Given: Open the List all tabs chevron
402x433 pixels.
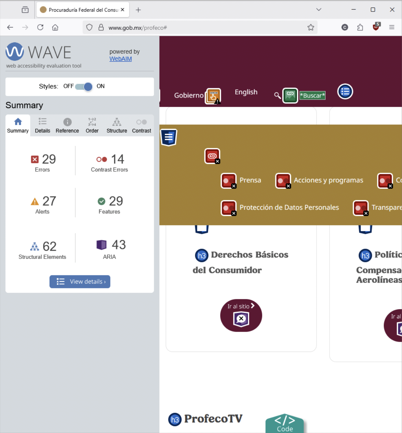Looking at the screenshot, I should click(318, 9).
